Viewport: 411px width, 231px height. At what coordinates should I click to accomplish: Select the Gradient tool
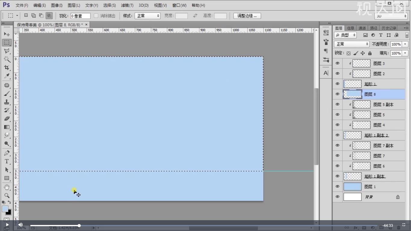[7, 127]
